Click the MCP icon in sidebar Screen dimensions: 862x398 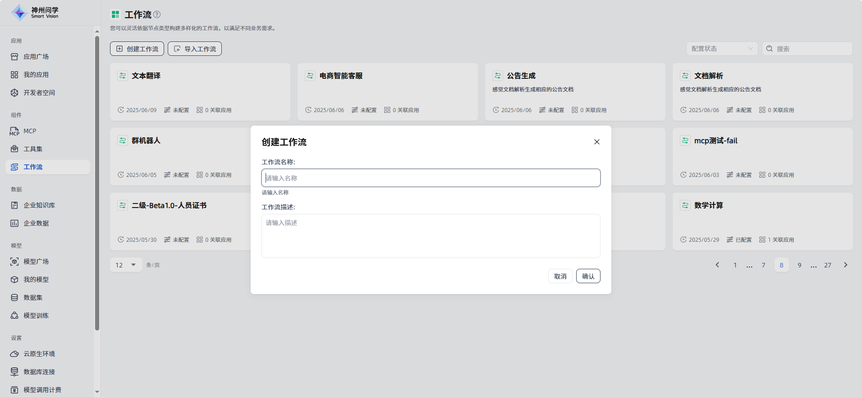click(x=14, y=131)
